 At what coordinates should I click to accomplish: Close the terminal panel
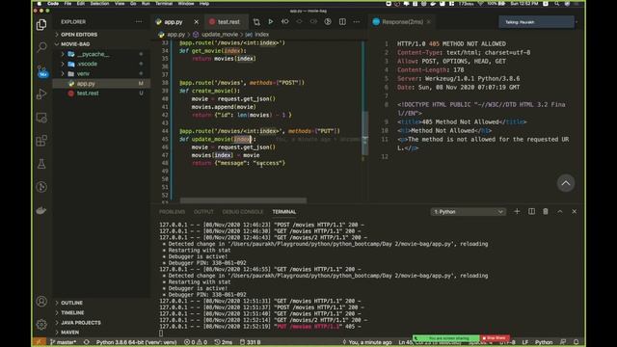click(x=575, y=212)
